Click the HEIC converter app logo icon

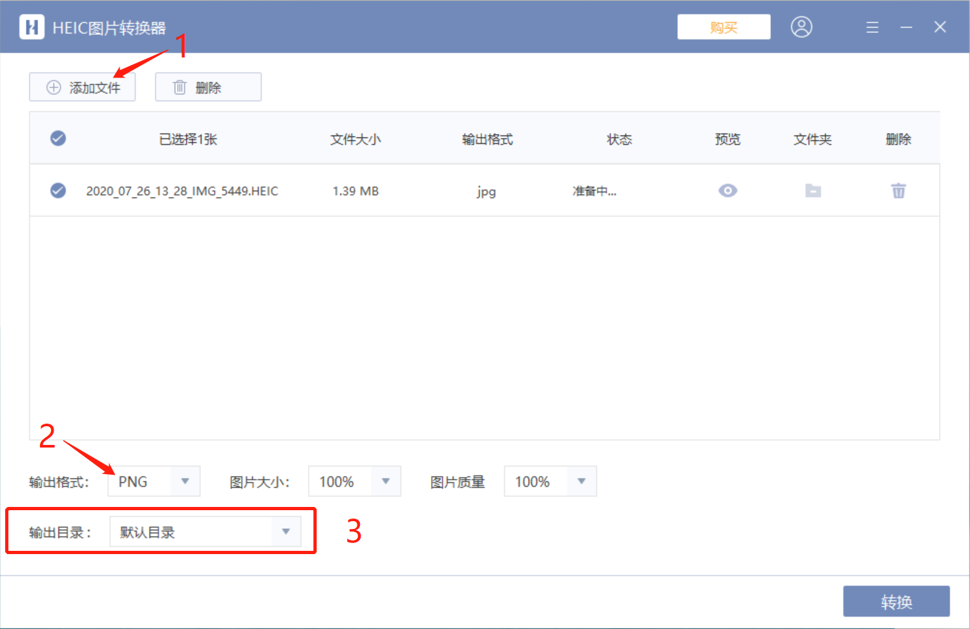click(32, 27)
